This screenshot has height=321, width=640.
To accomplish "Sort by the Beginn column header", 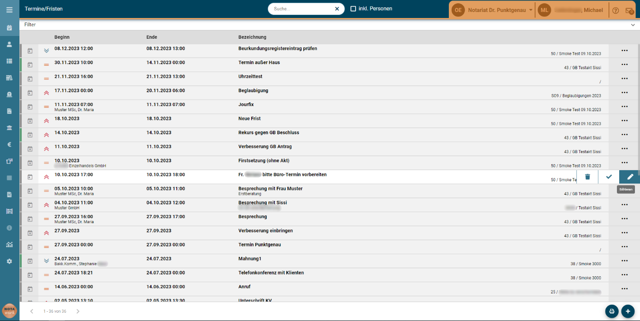I will point(62,37).
